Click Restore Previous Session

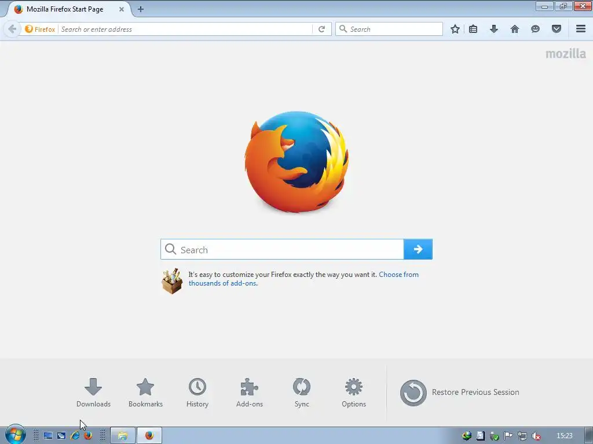pos(459,393)
